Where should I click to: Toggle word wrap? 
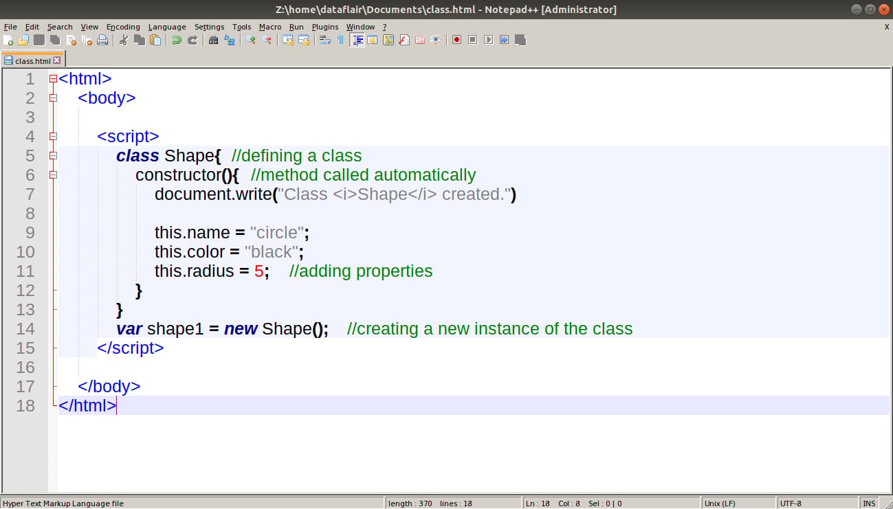point(324,40)
